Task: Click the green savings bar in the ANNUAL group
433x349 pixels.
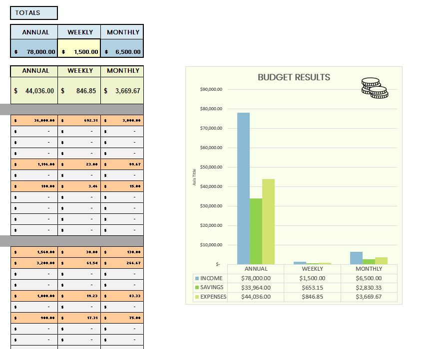Action: (256, 229)
